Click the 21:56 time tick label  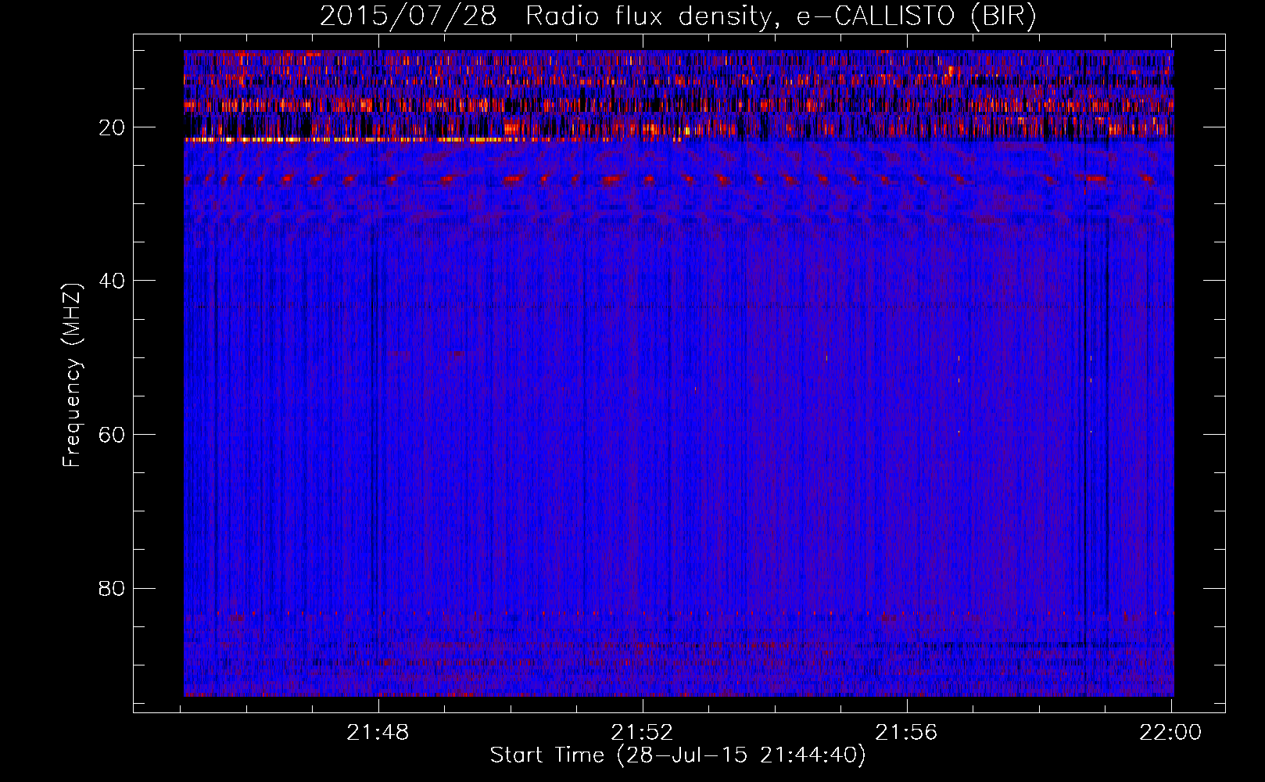[906, 733]
